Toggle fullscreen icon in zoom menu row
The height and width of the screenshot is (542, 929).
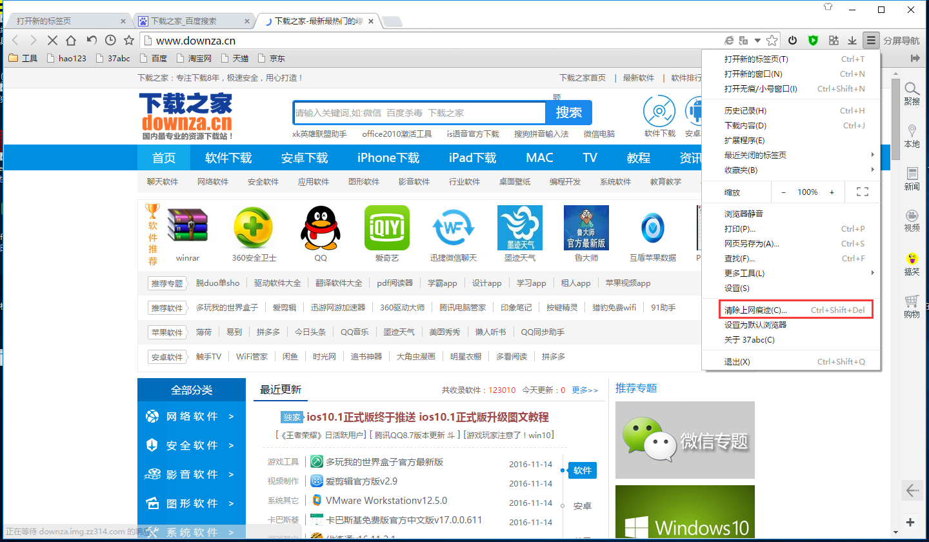[862, 192]
